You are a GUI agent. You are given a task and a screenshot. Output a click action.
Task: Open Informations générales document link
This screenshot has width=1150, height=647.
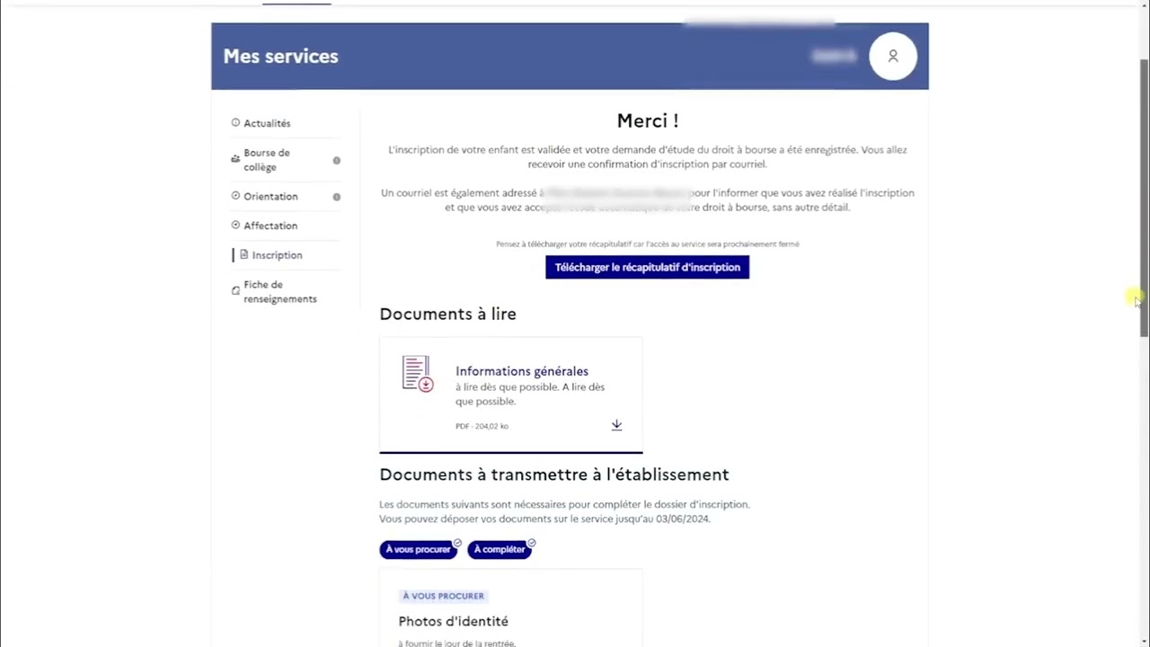(x=521, y=371)
